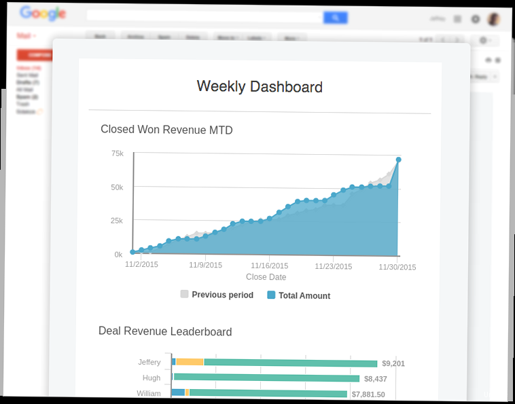Click the Google logo

point(42,14)
